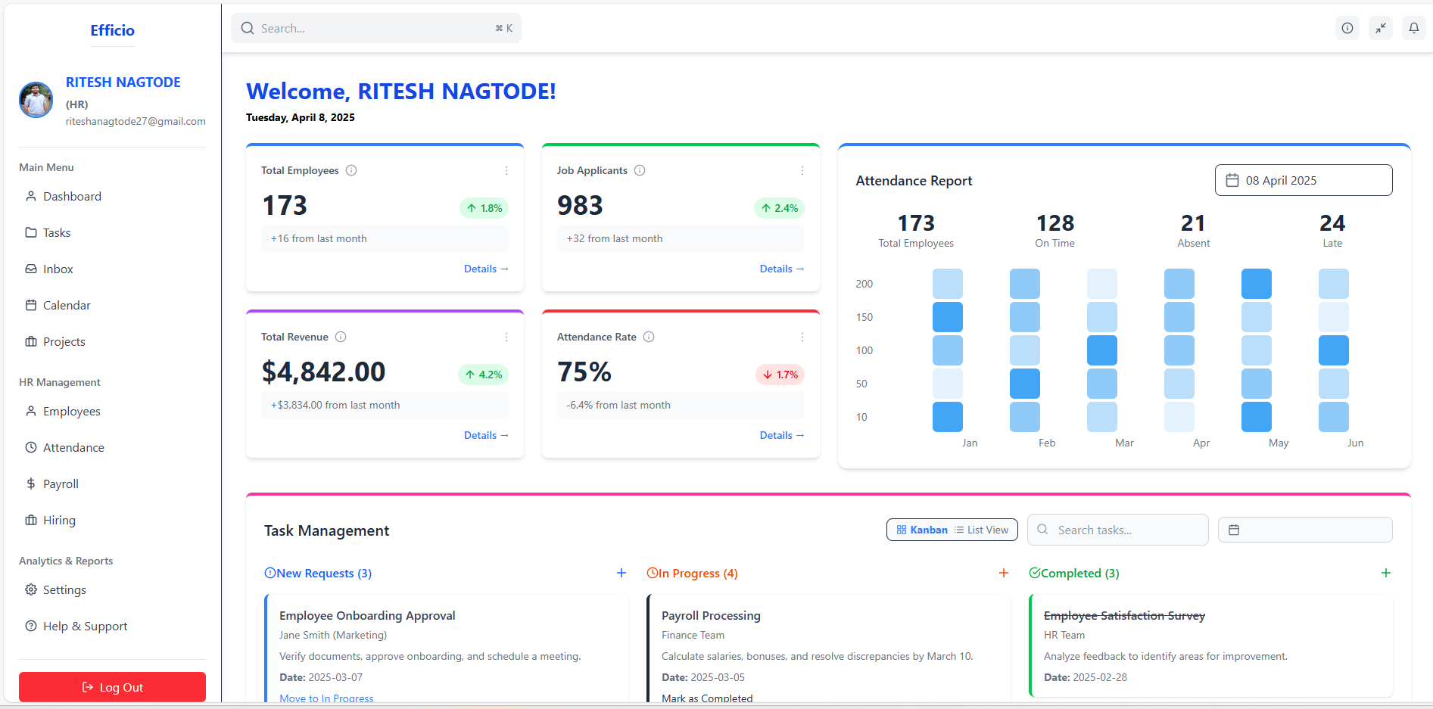The height and width of the screenshot is (709, 1433).
Task: Click the collapse-view arrows icon
Action: coord(1380,28)
